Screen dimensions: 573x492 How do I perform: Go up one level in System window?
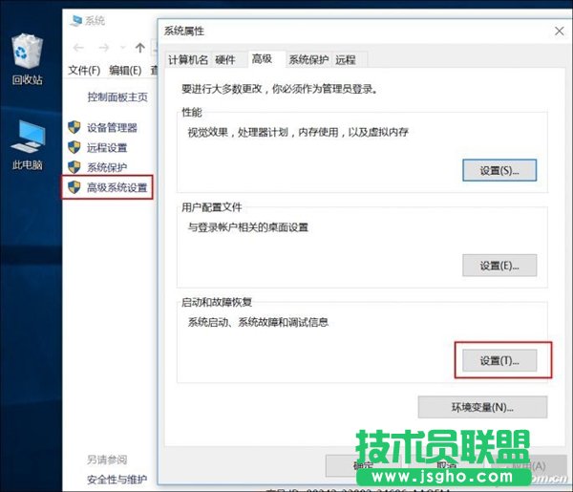click(x=140, y=48)
